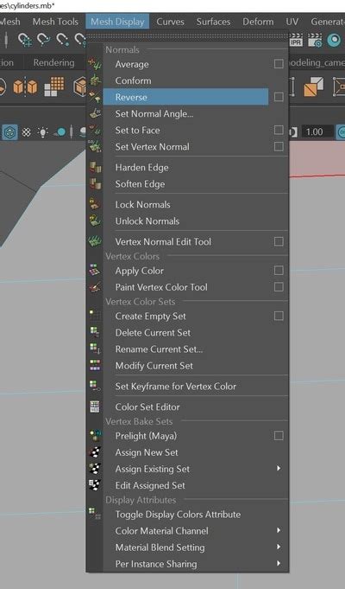Click the Set Normal Angle icon
The height and width of the screenshot is (589, 345).
(95, 113)
